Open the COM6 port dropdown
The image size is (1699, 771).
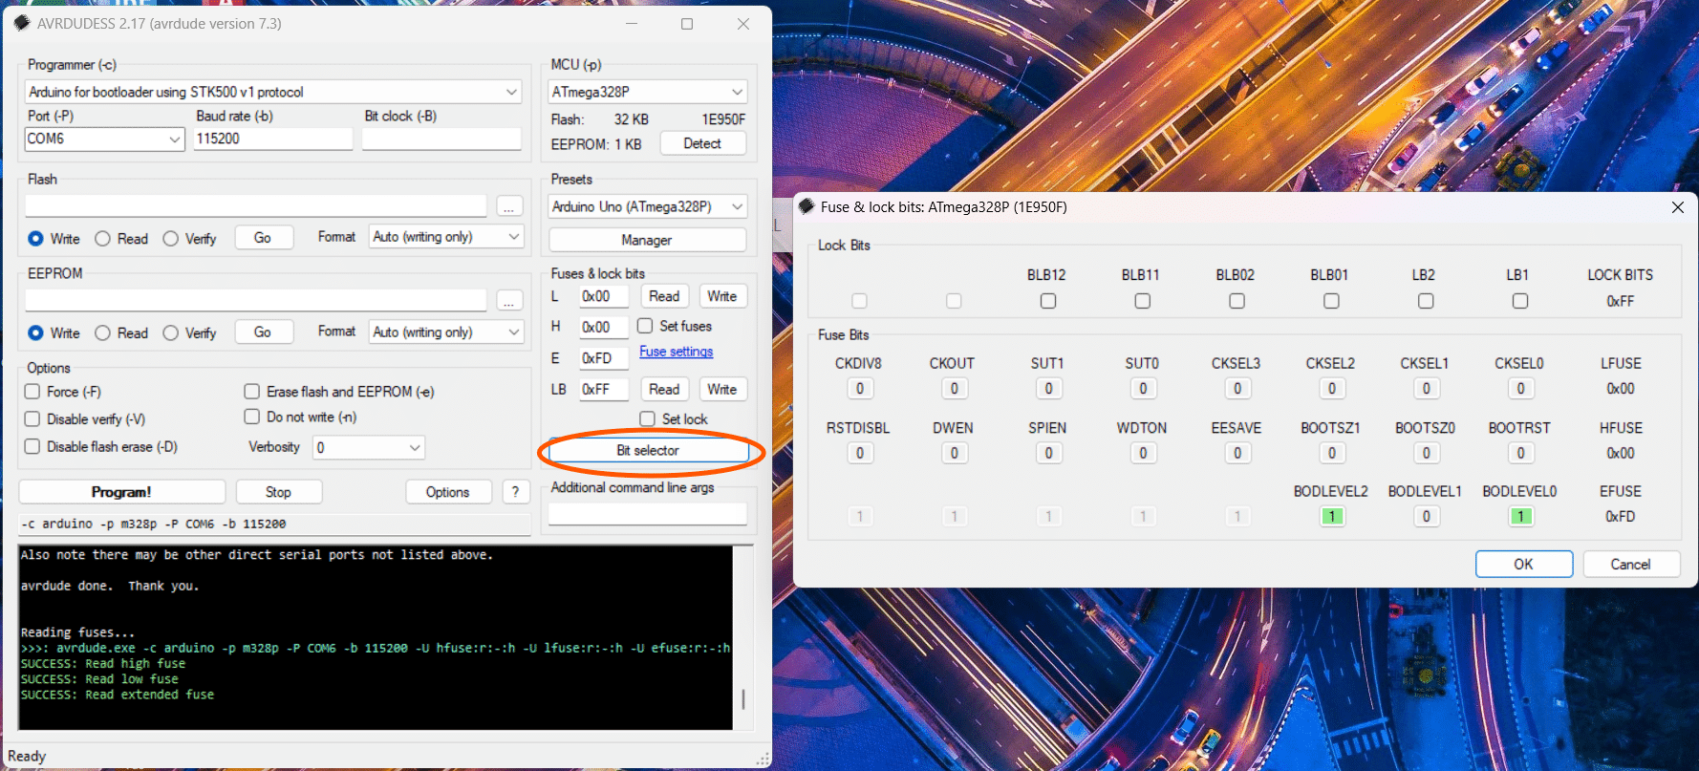[104, 139]
